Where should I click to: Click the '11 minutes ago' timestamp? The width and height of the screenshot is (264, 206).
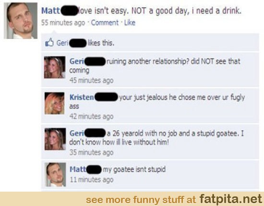pyautogui.click(x=91, y=180)
